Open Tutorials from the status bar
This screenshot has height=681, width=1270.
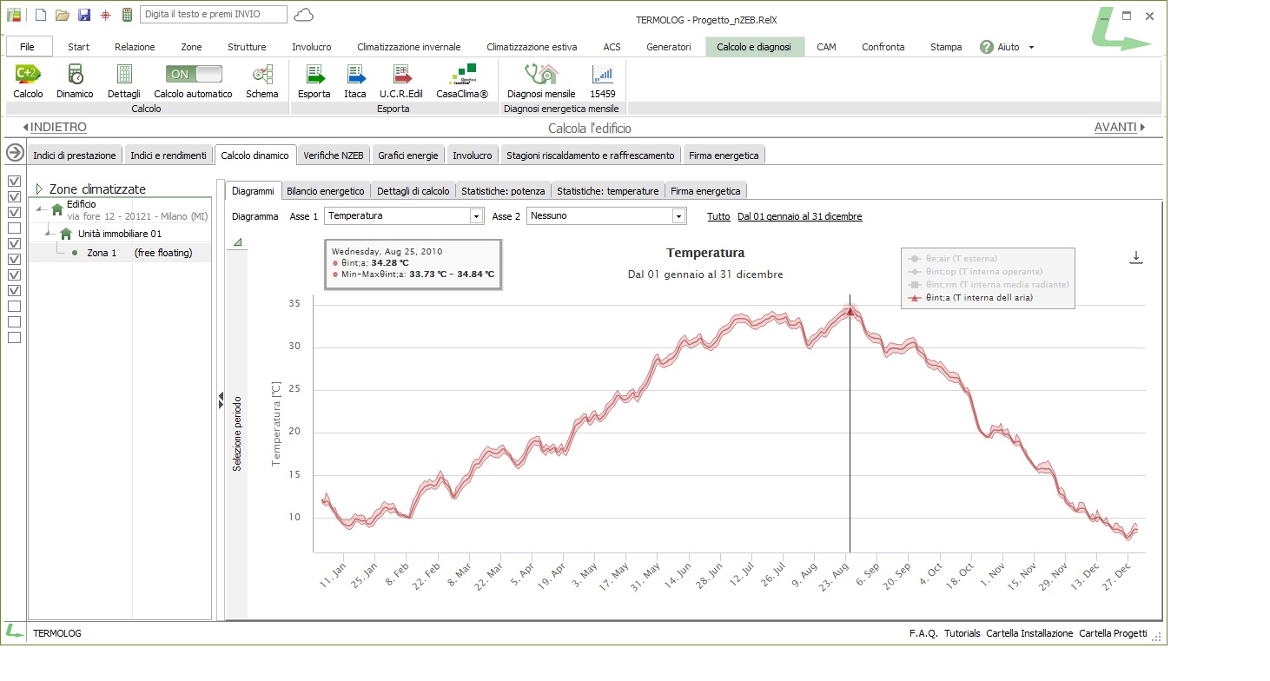(x=962, y=633)
